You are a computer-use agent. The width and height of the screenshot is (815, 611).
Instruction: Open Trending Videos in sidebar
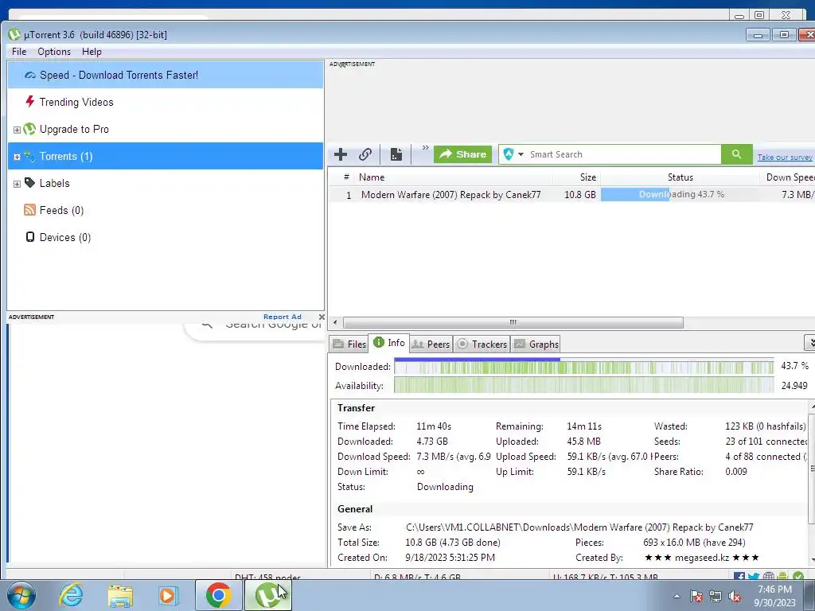[x=76, y=102]
